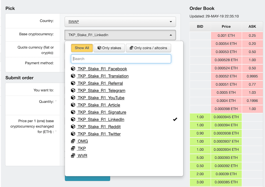265x187 pixels.
Task: Choose TKP_Stake_R1_Translation from the list
Action: 103,76
